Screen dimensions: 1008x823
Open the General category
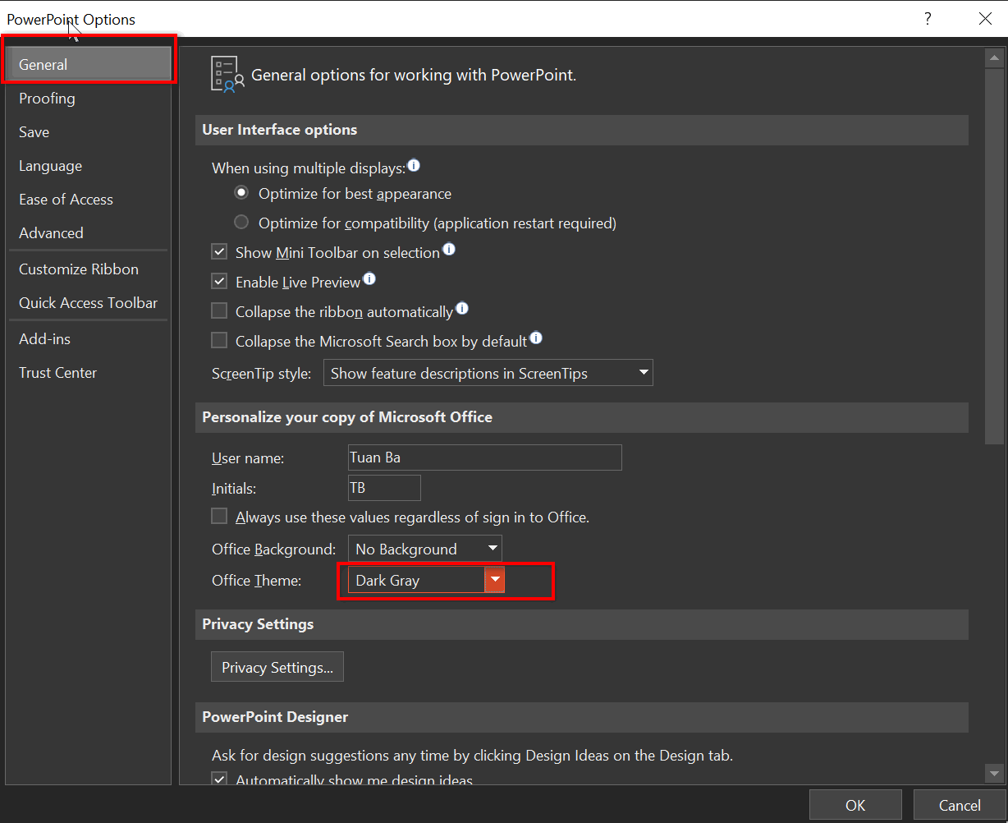pyautogui.click(x=88, y=64)
